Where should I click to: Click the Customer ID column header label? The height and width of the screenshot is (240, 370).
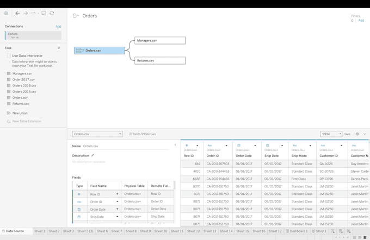[329, 156]
